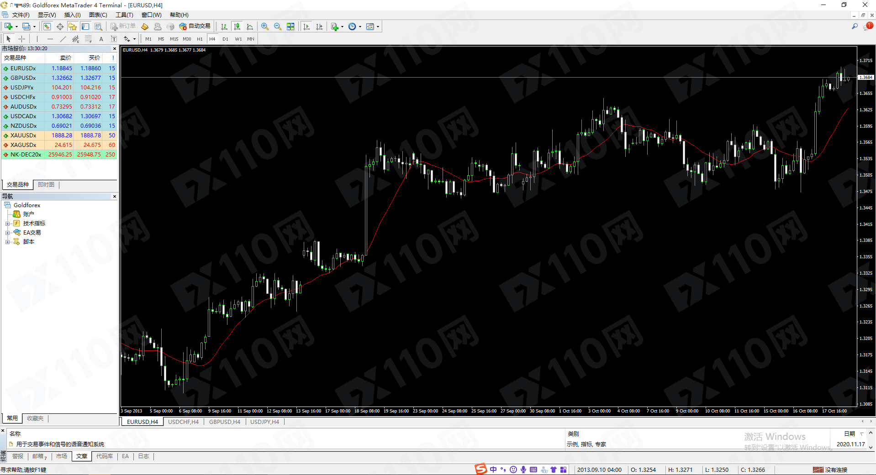Screen dimensions: 876x475
Task: Select the 账户 accounts item in Navigator
Action: coord(28,214)
